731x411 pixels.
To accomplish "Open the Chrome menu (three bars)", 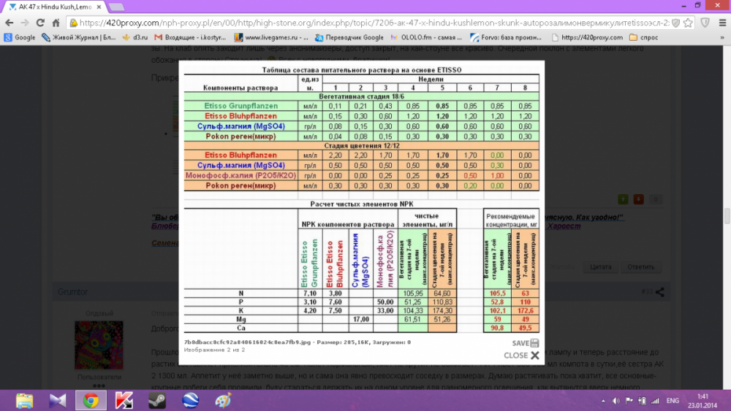I will (x=723, y=23).
